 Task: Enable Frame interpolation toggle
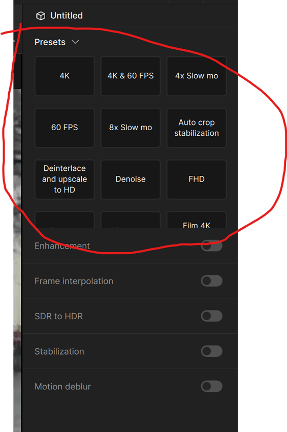(x=211, y=281)
